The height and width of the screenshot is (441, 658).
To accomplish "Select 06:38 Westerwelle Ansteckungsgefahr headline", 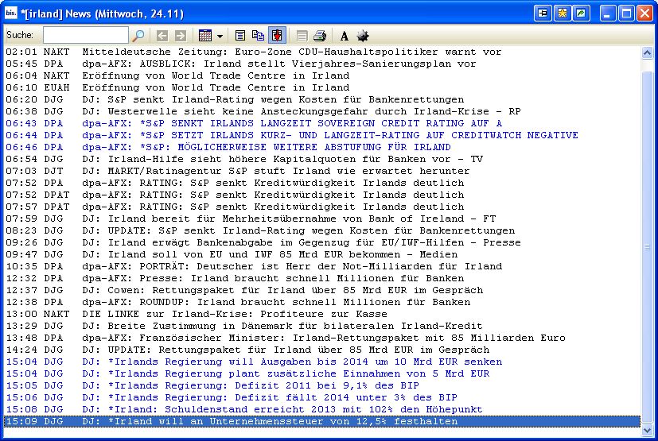I will pyautogui.click(x=322, y=111).
